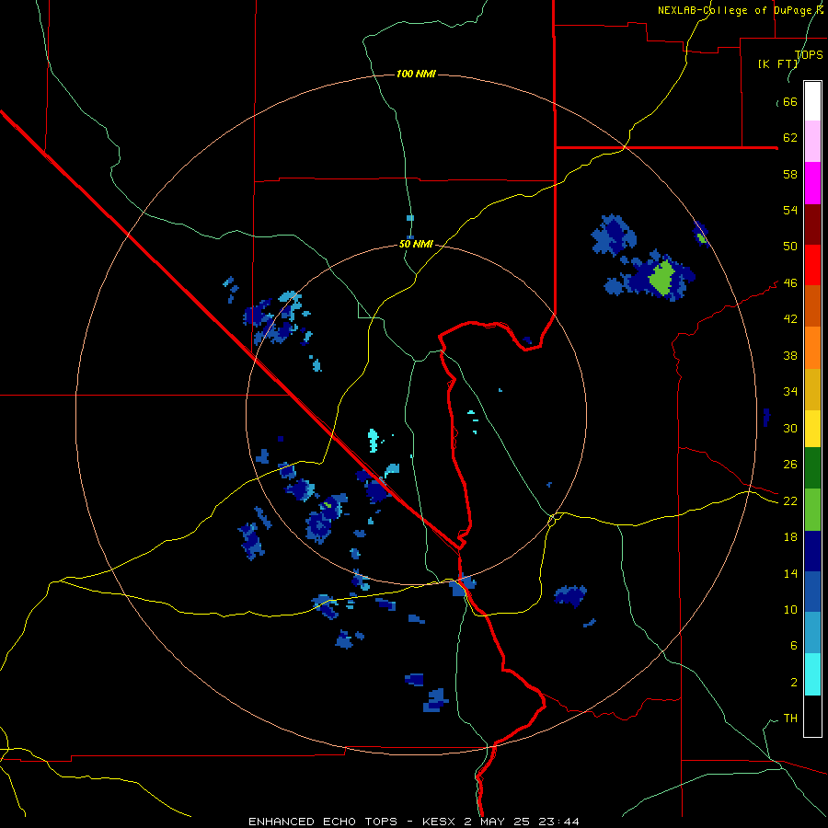Click the 42 scale label
This screenshot has width=828, height=828.
click(x=790, y=318)
